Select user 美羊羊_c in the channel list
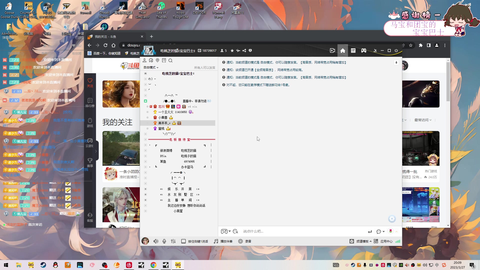480x270 pixels. tap(164, 123)
